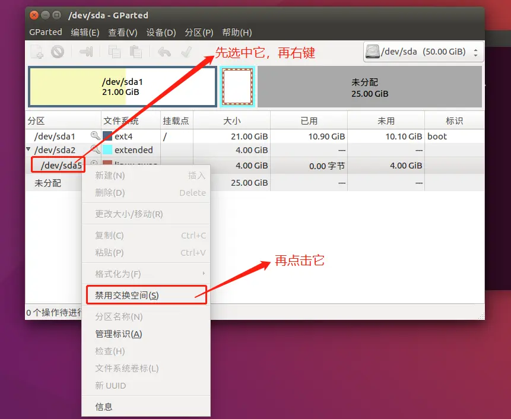The image size is (511, 419).
Task: Open the 编辑(E) menu
Action: point(85,32)
